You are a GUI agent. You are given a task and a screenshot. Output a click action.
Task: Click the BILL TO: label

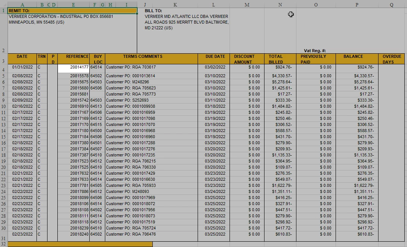[154, 11]
